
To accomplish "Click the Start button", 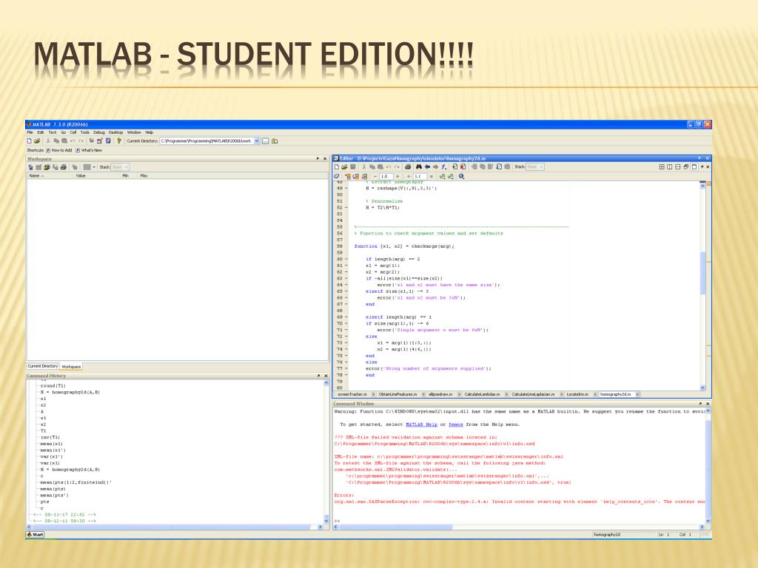I will [x=36, y=535].
